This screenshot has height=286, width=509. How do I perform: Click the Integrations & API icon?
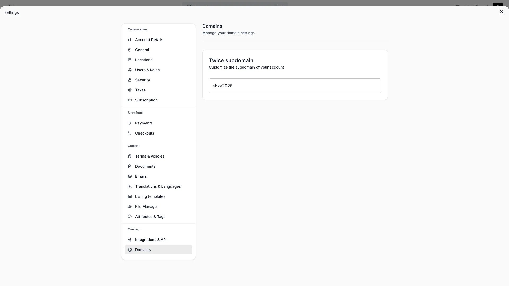pyautogui.click(x=130, y=240)
